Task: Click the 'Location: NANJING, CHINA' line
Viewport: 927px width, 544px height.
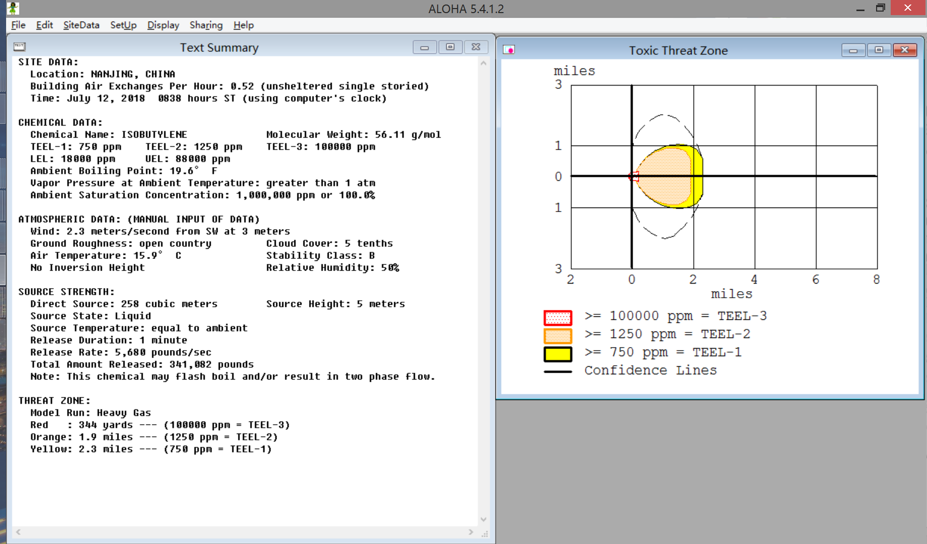Action: 103,74
